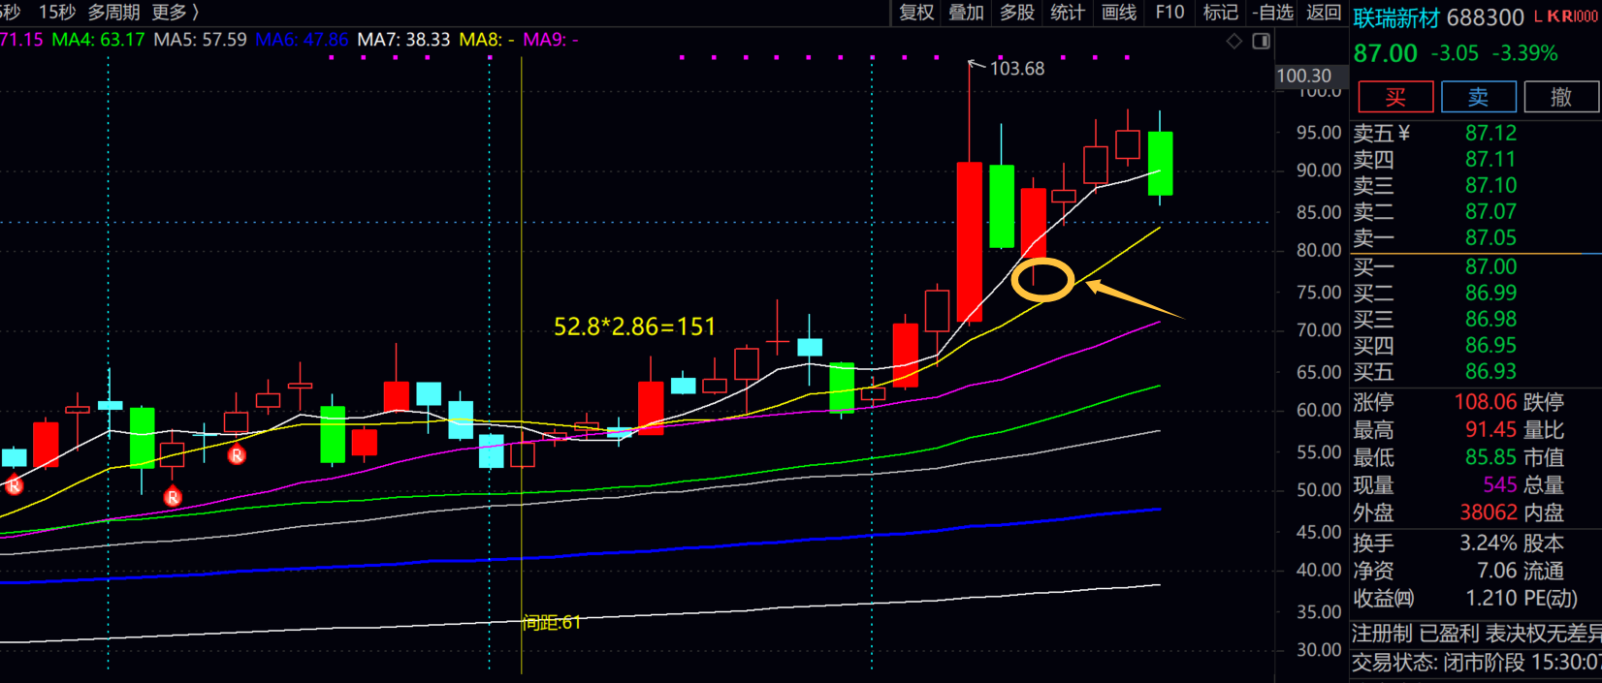This screenshot has height=683, width=1602.
Task: Switch to the 15秒 period tab
Action: [57, 13]
